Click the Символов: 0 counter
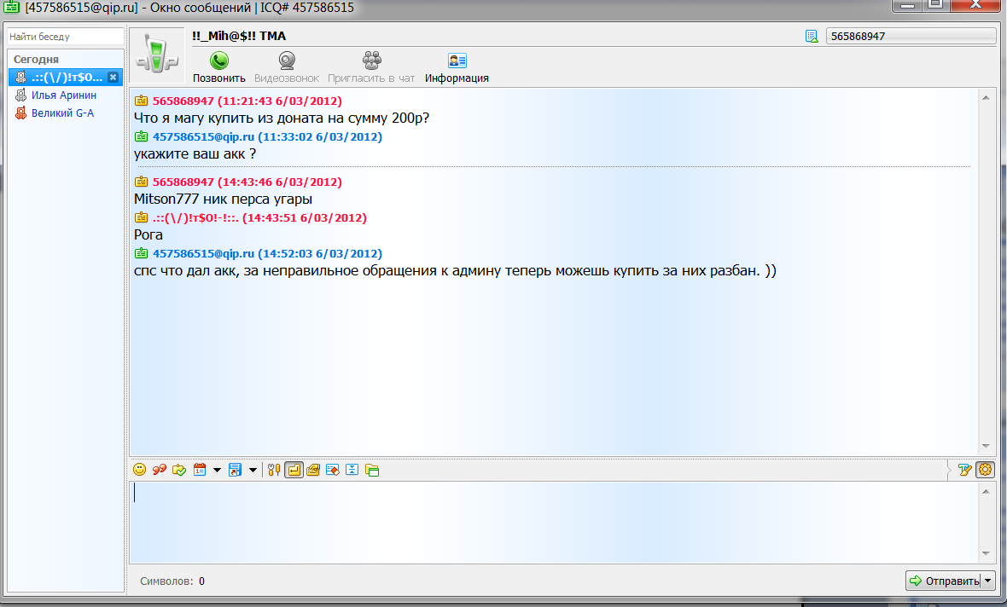This screenshot has width=1007, height=607. tap(172, 581)
